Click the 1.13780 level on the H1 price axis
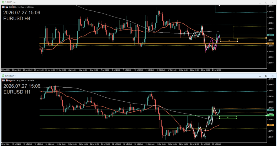 pos(271,131)
